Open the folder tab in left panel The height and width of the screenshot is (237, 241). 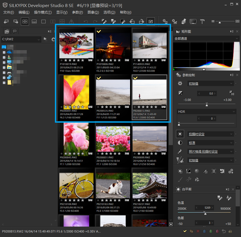pos(7,31)
